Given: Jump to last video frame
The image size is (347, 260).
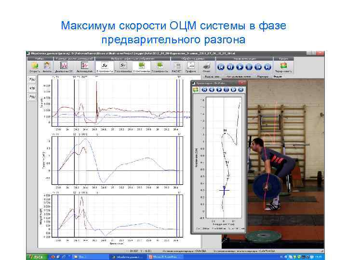Looking at the screenshot, I should point(267,67).
